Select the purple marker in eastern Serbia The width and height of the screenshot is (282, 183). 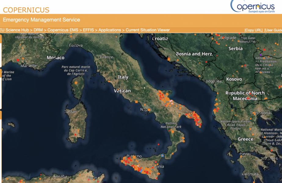coord(261,55)
